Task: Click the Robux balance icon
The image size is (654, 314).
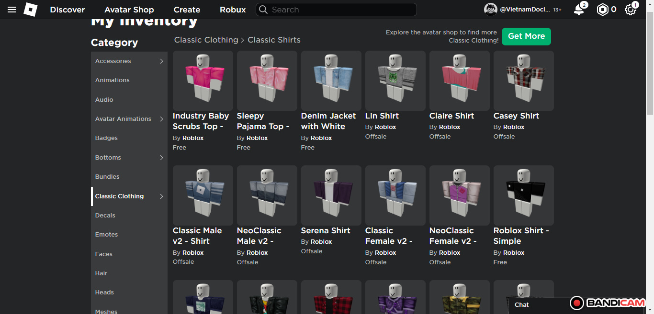Action: tap(602, 10)
